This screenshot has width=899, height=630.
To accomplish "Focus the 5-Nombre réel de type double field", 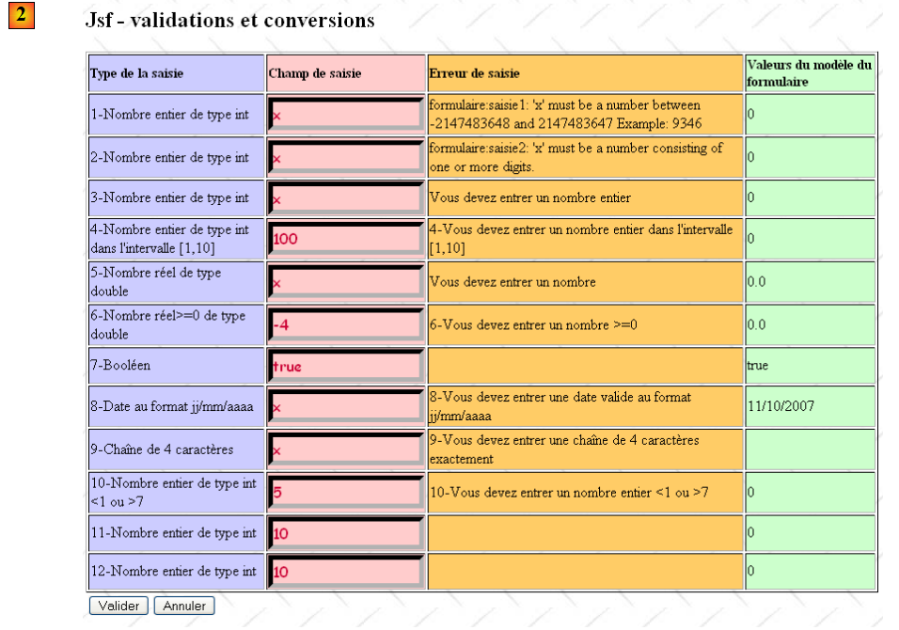I will pyautogui.click(x=345, y=282).
